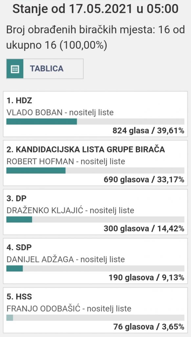Click Robert Hofman vote progress bar
The height and width of the screenshot is (337, 191).
(x=95, y=170)
